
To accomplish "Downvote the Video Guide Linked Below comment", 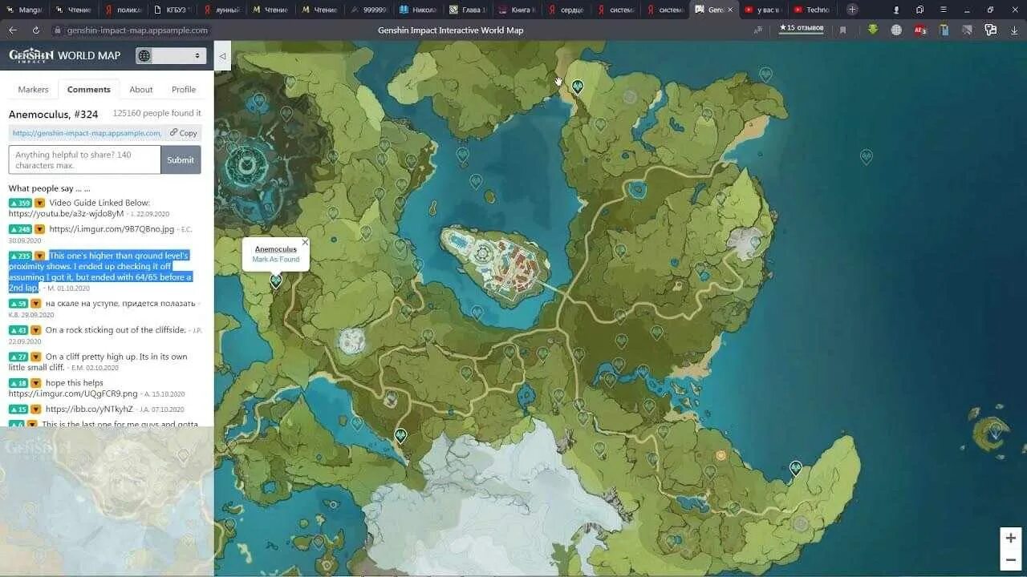I will pos(40,204).
